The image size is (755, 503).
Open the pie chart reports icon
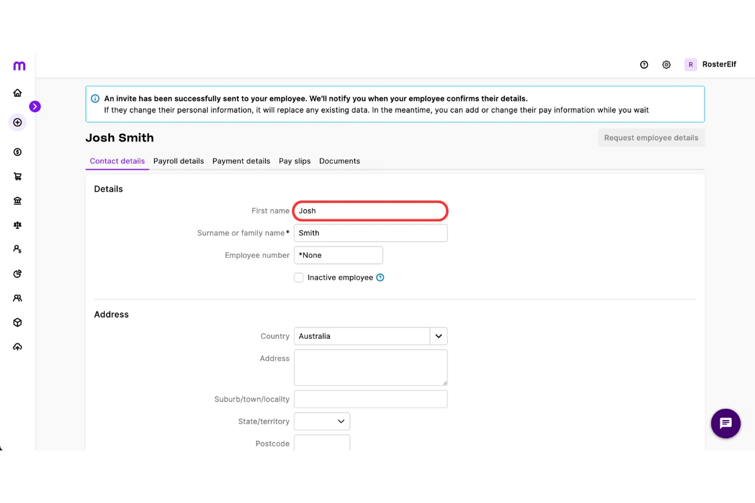tap(18, 274)
